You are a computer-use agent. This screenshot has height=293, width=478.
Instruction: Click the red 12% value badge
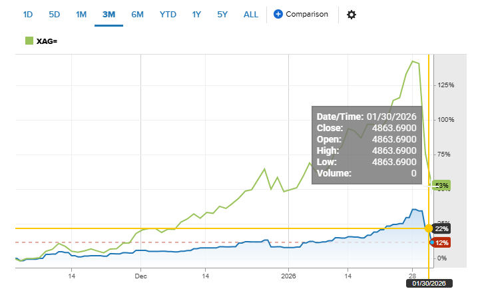pyautogui.click(x=442, y=242)
